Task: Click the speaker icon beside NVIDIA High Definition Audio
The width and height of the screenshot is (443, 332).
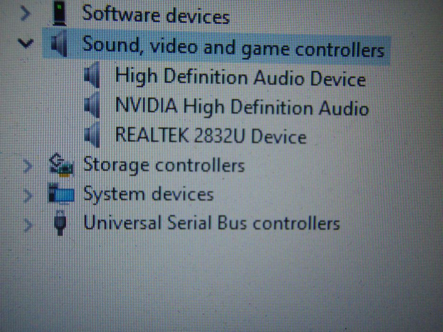Action: (93, 106)
